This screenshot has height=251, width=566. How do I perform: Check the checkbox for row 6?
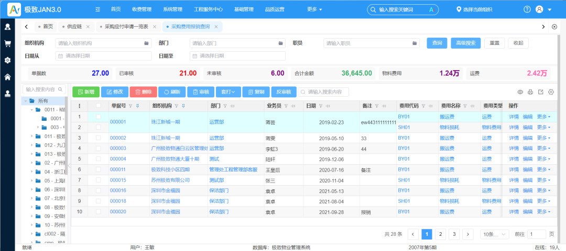click(x=98, y=169)
